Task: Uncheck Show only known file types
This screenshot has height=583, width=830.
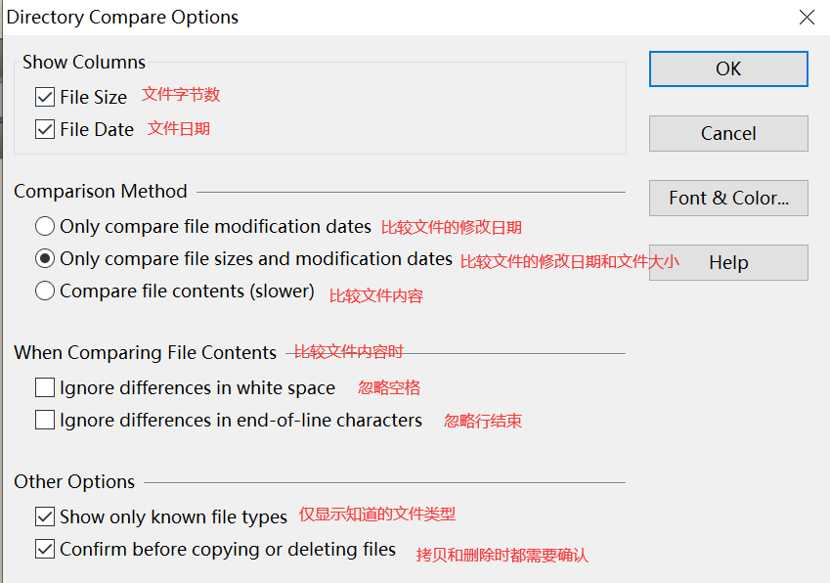Action: click(45, 516)
